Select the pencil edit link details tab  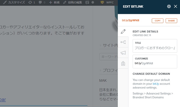(x=123, y=32)
